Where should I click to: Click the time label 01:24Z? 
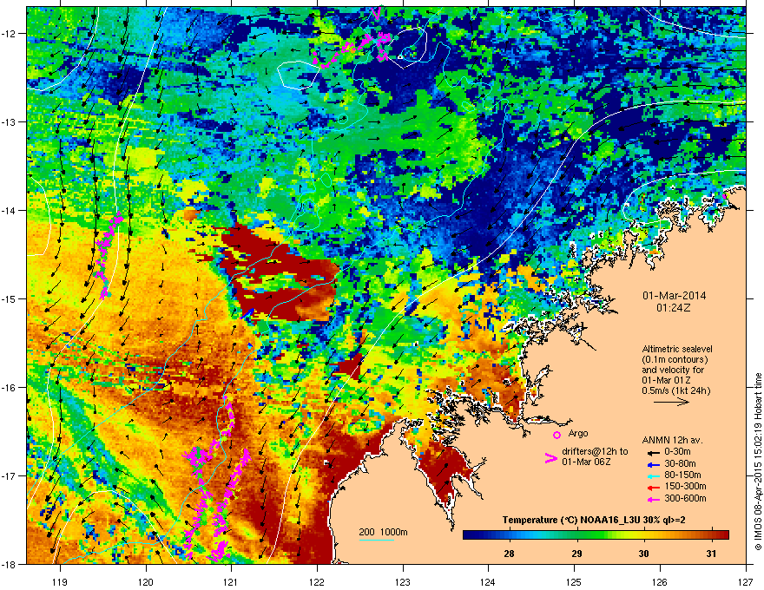pos(673,308)
